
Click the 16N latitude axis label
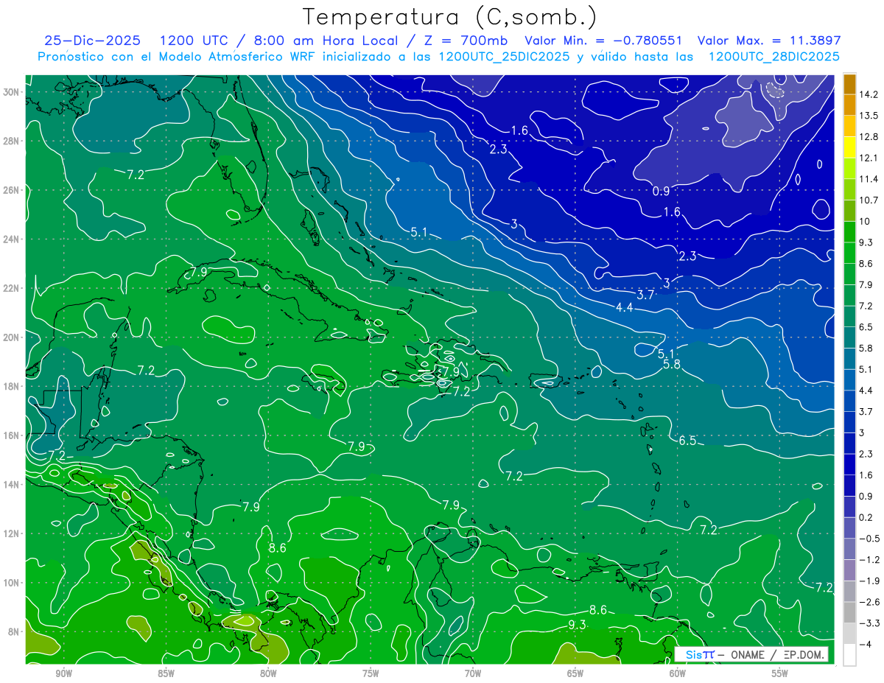pos(11,435)
